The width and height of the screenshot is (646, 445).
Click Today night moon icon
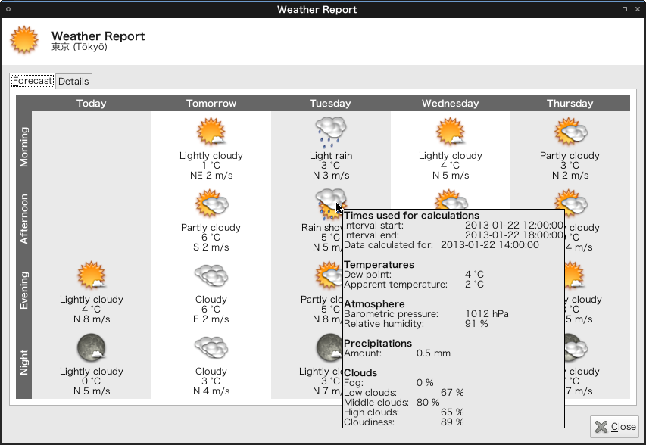point(91,348)
